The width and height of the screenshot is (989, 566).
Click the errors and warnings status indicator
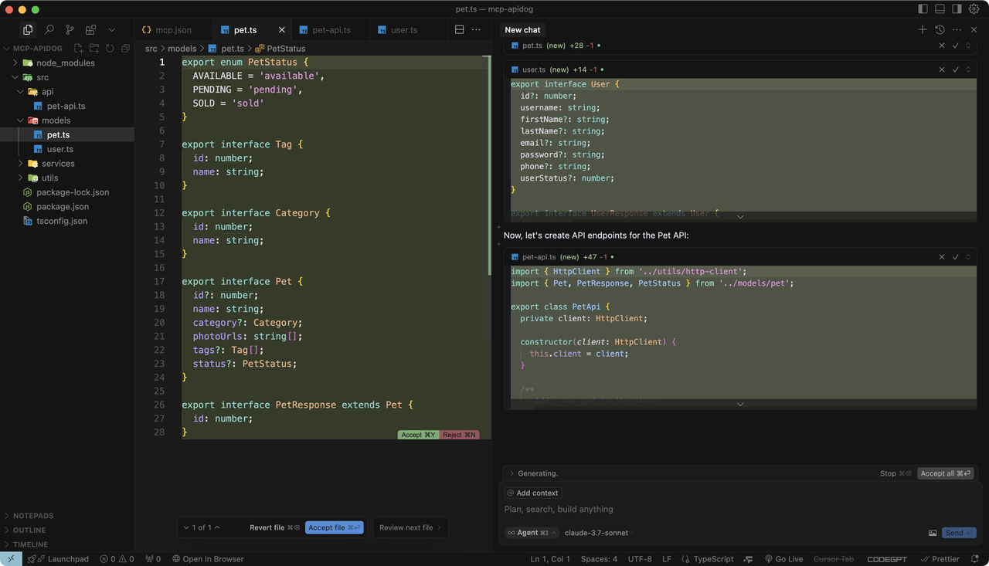tap(117, 559)
